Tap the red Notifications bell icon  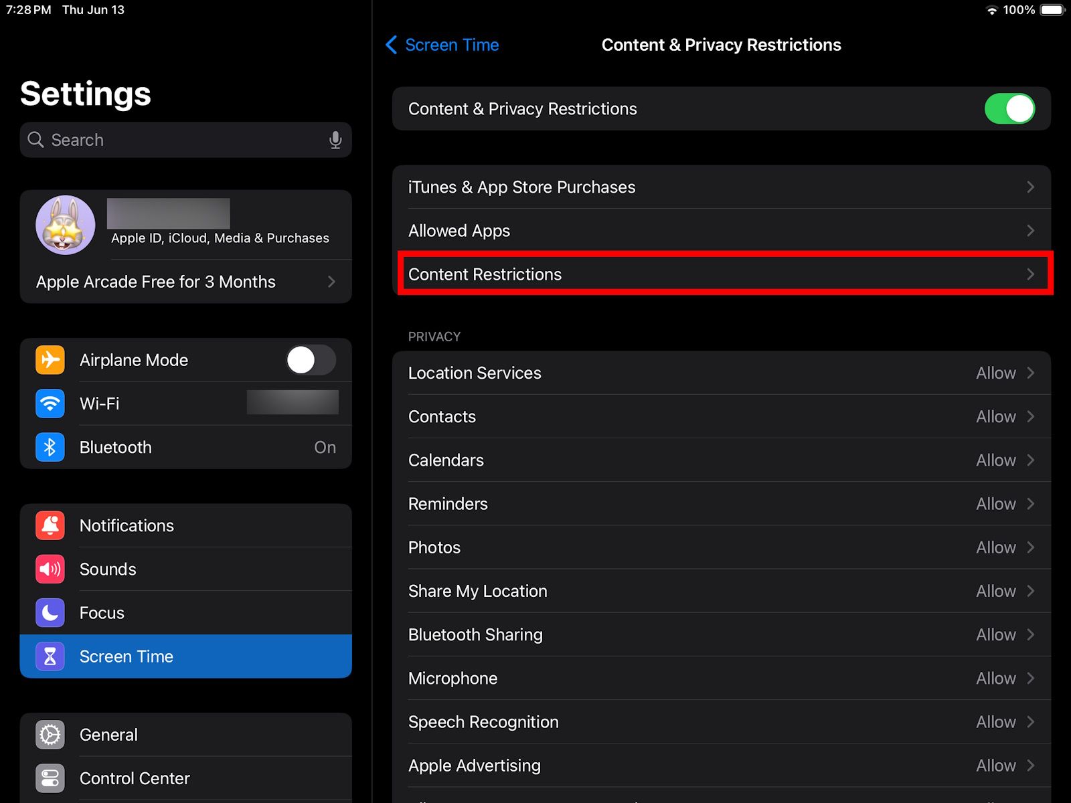tap(50, 526)
